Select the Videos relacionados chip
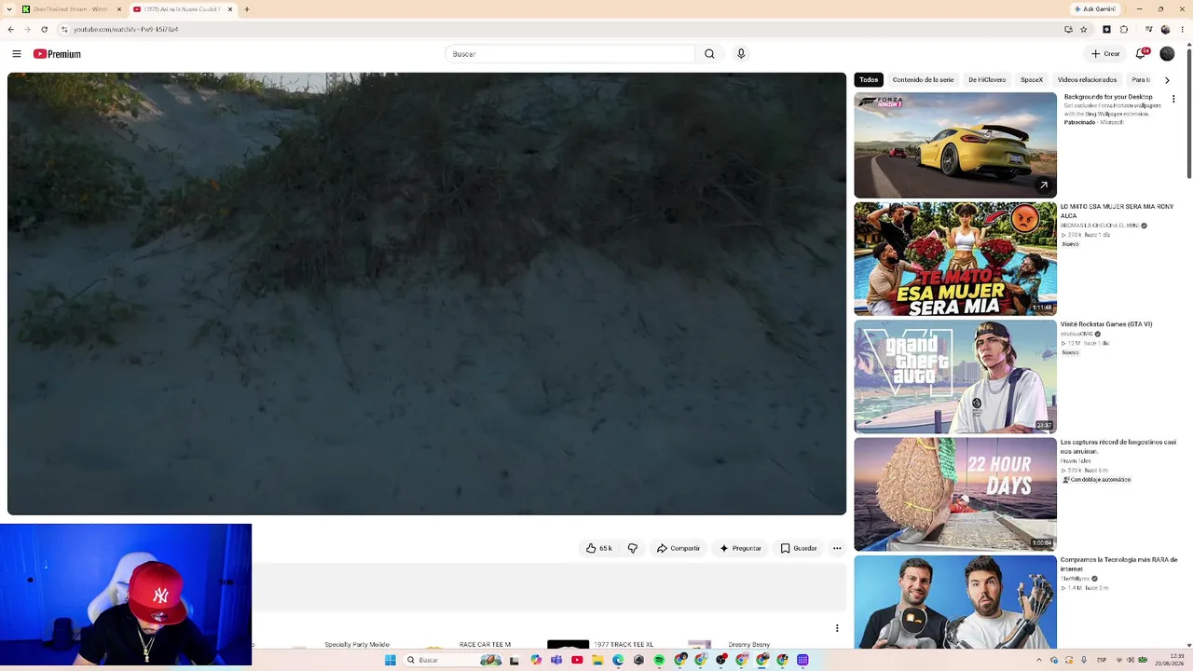This screenshot has height=671, width=1193. (1087, 80)
